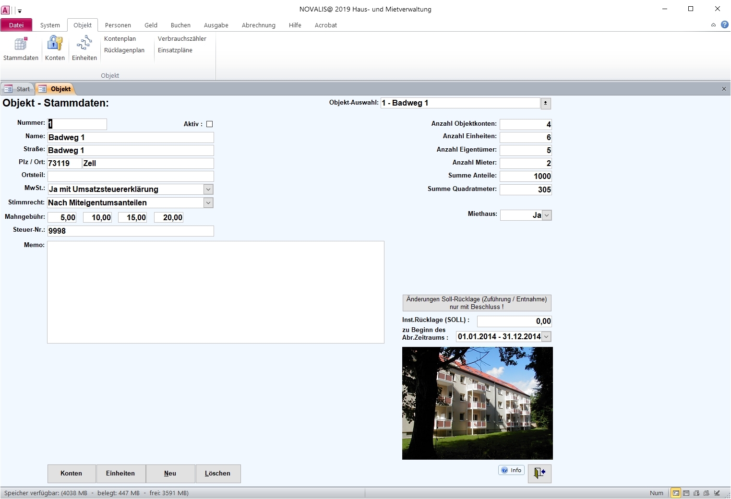Open the Acrobat ribbon tab
The height and width of the screenshot is (499, 731).
pos(326,25)
